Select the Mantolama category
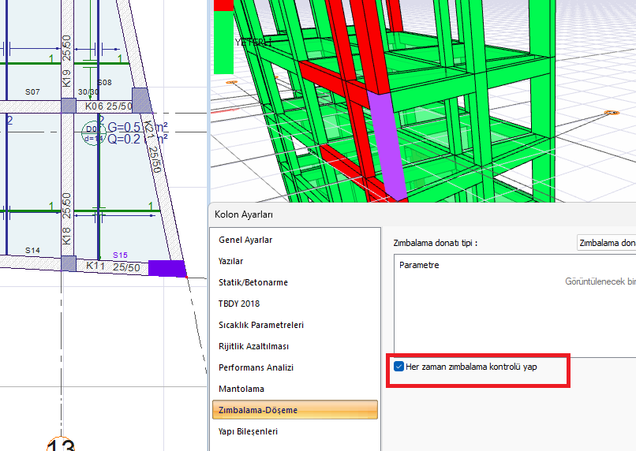The width and height of the screenshot is (636, 451). pyautogui.click(x=241, y=389)
